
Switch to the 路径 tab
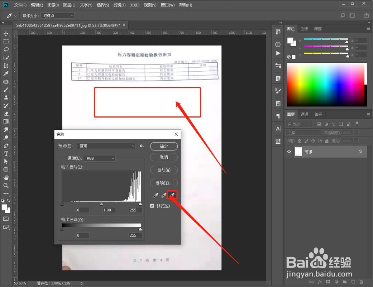tap(318, 114)
